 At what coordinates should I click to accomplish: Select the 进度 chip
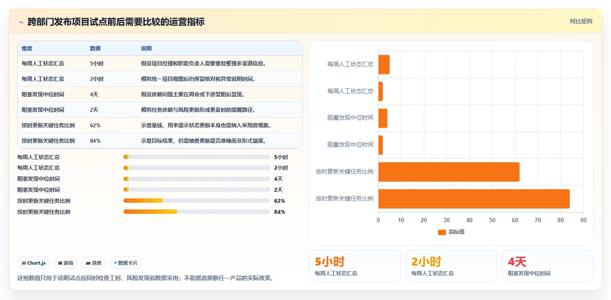[93, 263]
